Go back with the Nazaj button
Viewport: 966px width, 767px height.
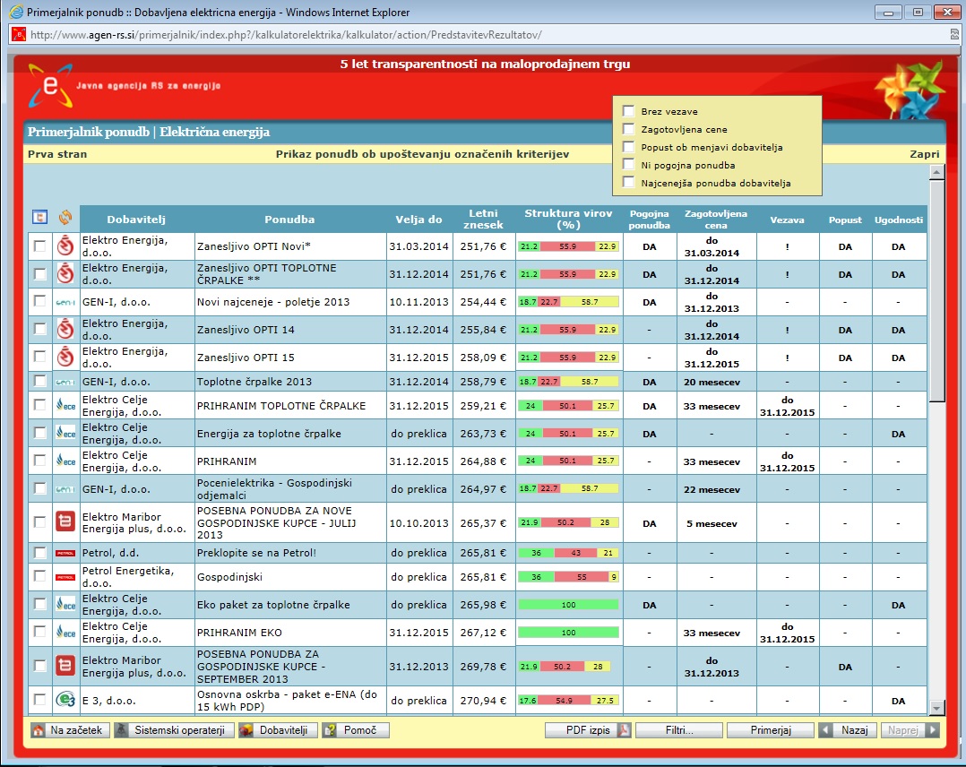click(847, 730)
